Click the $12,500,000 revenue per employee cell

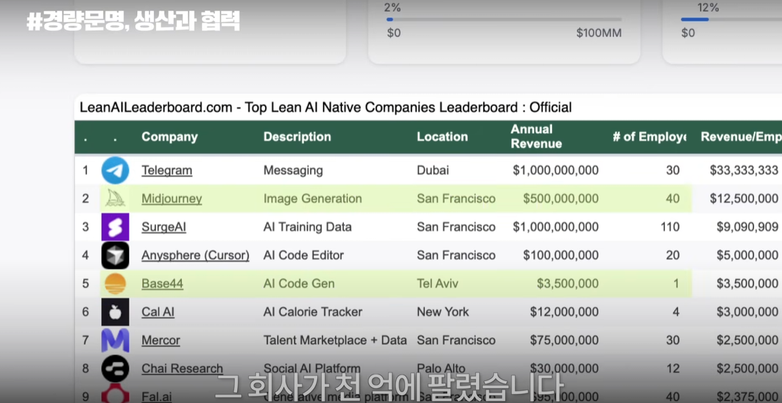pos(744,199)
